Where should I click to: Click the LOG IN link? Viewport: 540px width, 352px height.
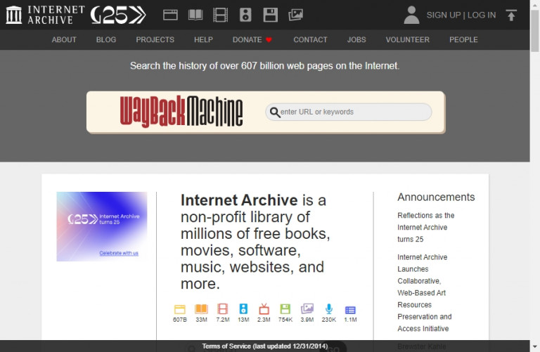pyautogui.click(x=482, y=15)
